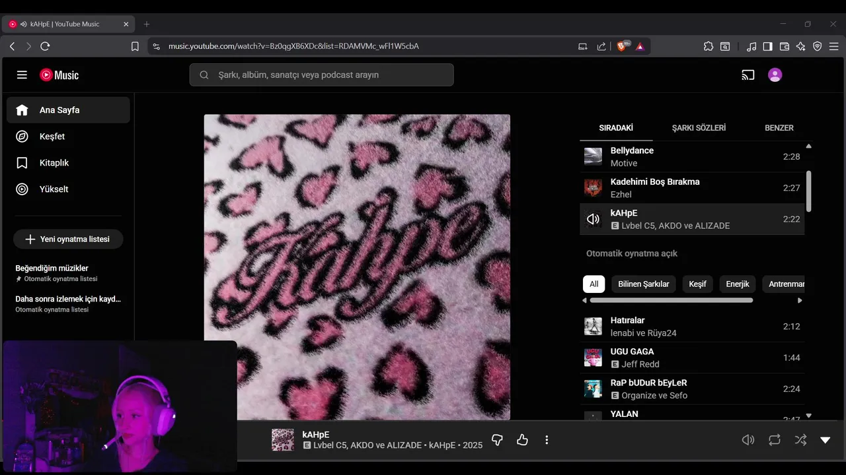This screenshot has height=475, width=846.
Task: Click kAHpE thumbnail in player bar
Action: (x=283, y=440)
